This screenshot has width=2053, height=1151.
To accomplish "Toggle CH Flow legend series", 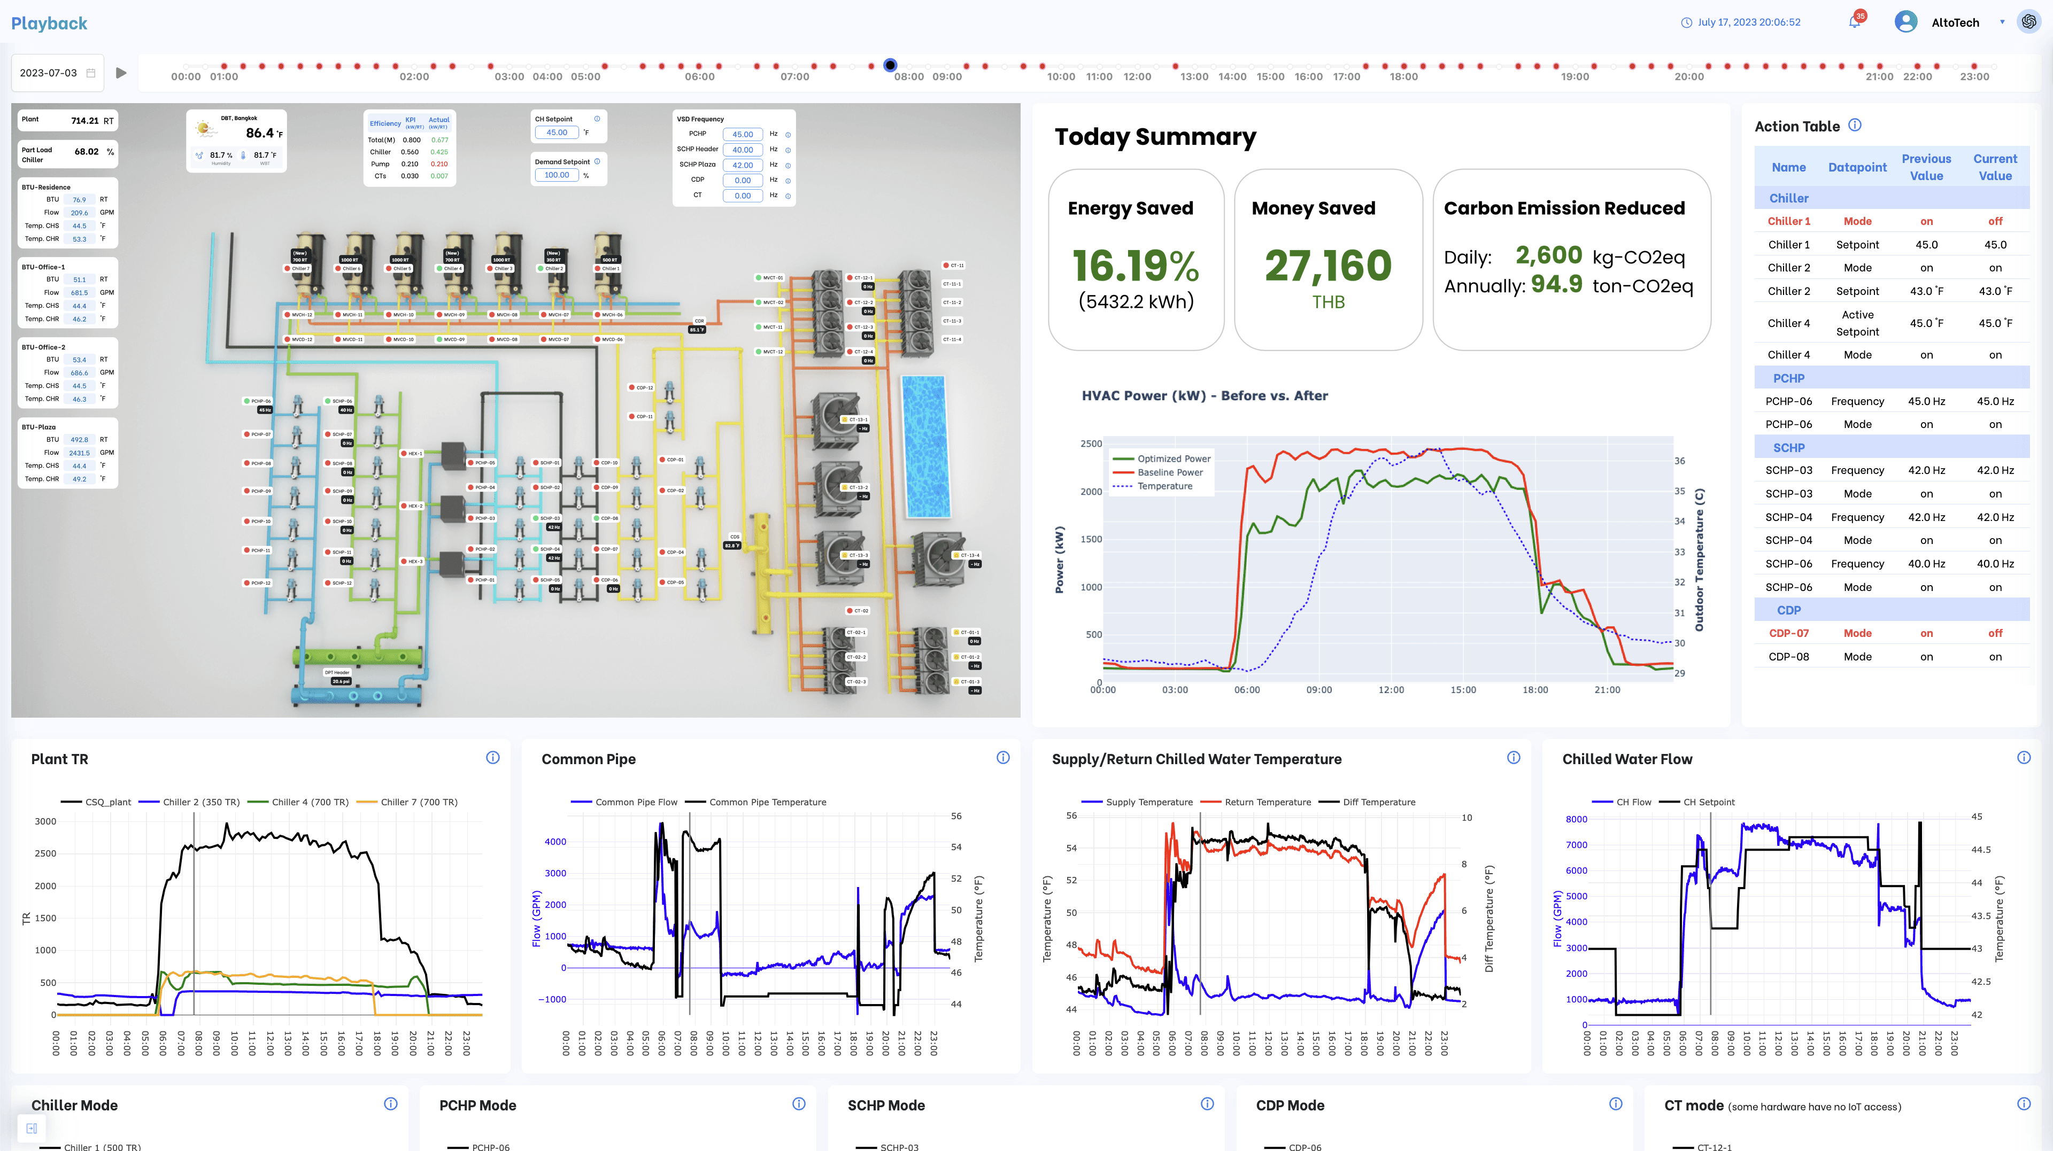I will (x=1622, y=802).
